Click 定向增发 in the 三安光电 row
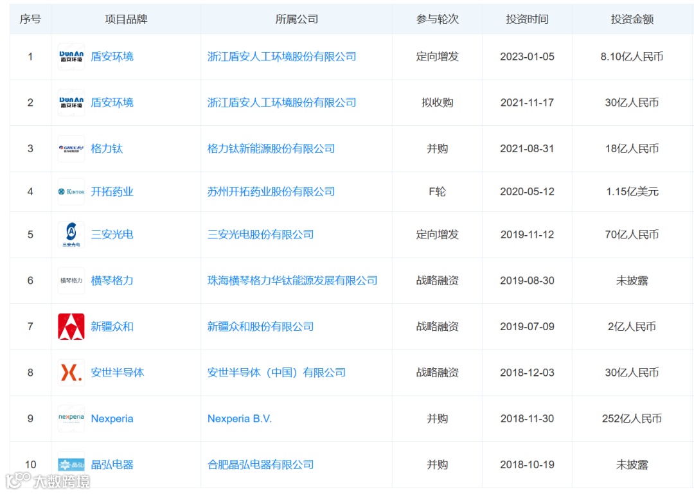The height and width of the screenshot is (494, 694). pyautogui.click(x=438, y=234)
